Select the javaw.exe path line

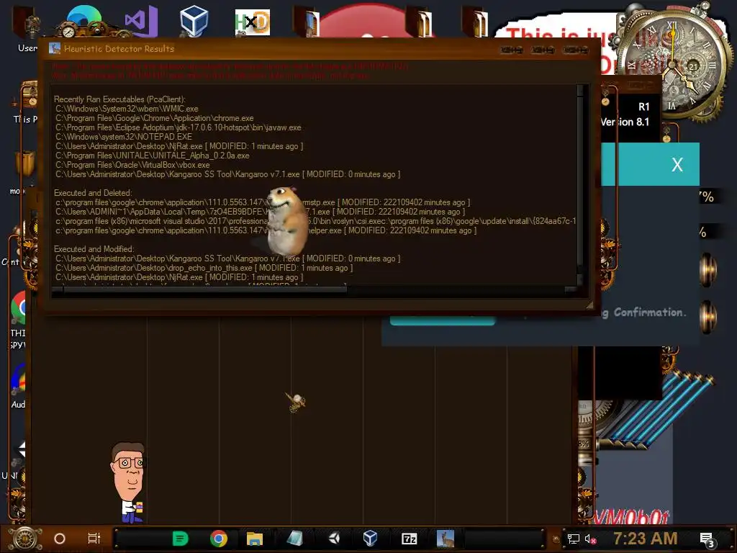click(x=178, y=127)
